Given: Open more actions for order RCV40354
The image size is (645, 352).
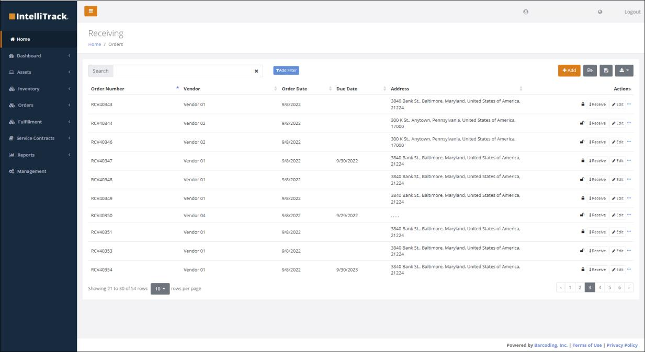Looking at the screenshot, I should point(629,269).
